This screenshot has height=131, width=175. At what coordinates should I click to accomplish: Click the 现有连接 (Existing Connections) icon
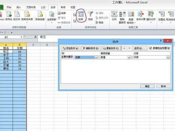pyautogui.click(x=40, y=16)
